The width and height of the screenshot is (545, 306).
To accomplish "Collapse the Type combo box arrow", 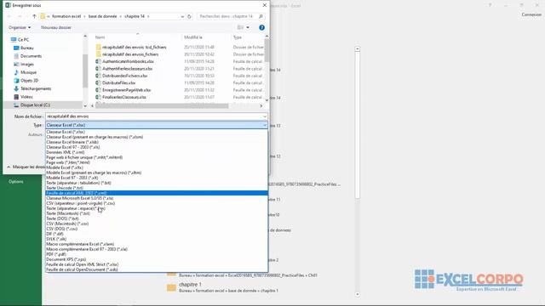I will pos(265,125).
